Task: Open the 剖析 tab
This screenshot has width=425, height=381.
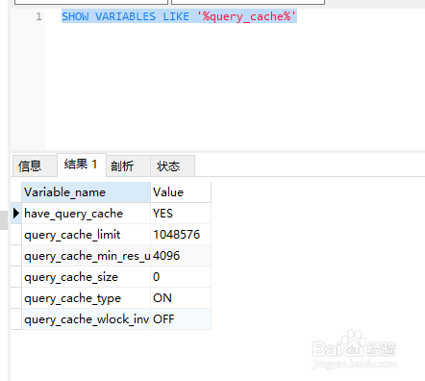Action: 128,166
